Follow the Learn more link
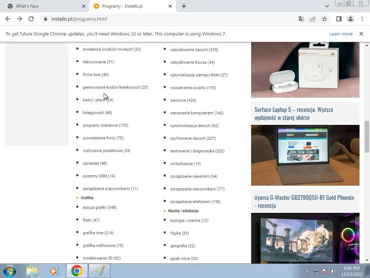Screen dimensions: 370x278 [x=341, y=34]
